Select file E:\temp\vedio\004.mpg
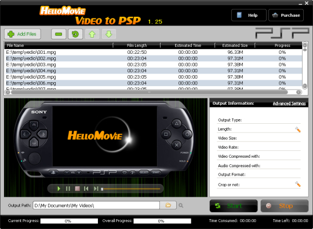 [153, 71]
